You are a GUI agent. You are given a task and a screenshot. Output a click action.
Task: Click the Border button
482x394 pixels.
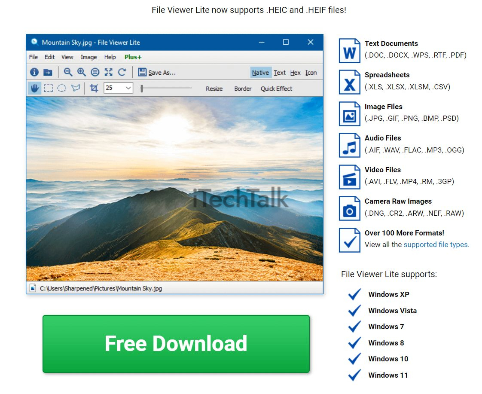[x=243, y=89]
